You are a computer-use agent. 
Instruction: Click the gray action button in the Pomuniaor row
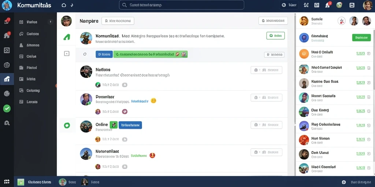point(267,98)
